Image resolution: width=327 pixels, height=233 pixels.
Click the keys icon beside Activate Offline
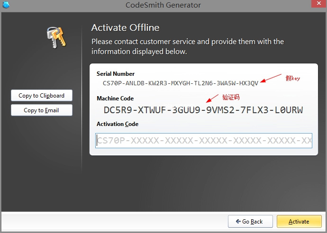pos(56,37)
